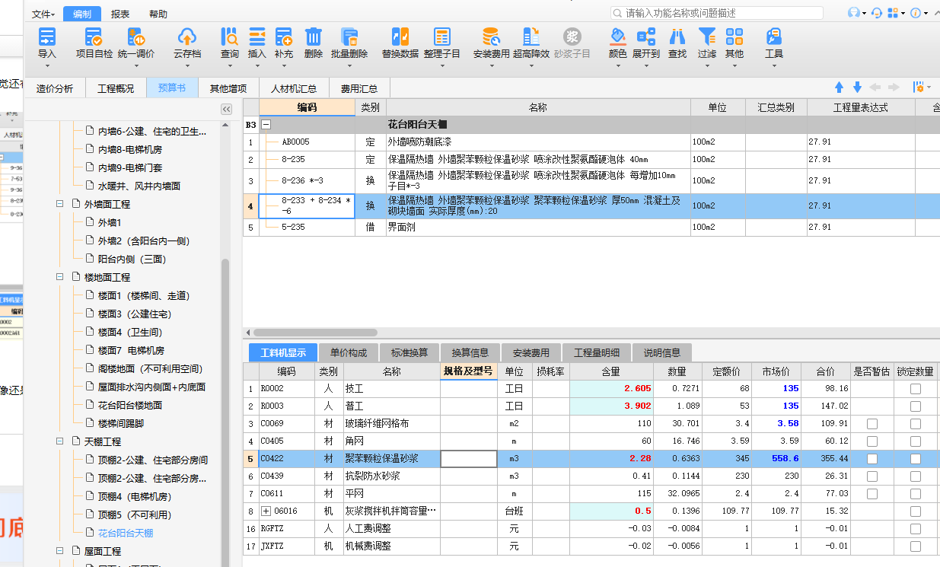Move row up with blue up arrow
The width and height of the screenshot is (940, 567).
tap(839, 88)
